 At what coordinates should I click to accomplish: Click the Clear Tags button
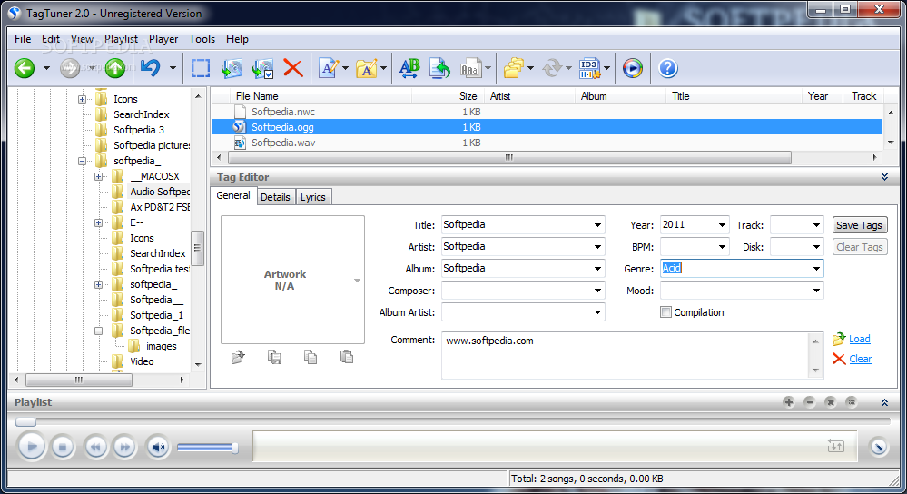click(859, 247)
